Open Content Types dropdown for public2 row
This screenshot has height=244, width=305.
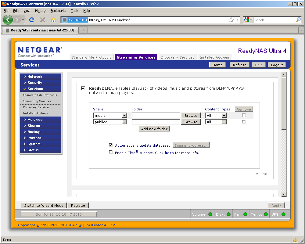coord(216,122)
